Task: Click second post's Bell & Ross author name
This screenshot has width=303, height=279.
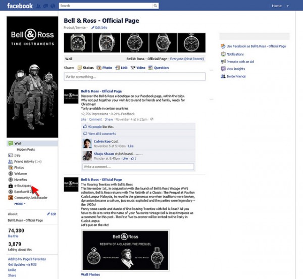Action: point(102,179)
